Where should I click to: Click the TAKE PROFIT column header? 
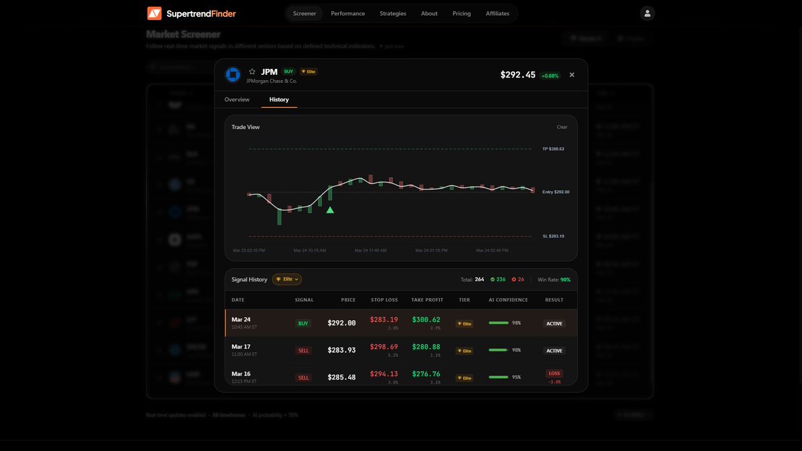(x=427, y=300)
